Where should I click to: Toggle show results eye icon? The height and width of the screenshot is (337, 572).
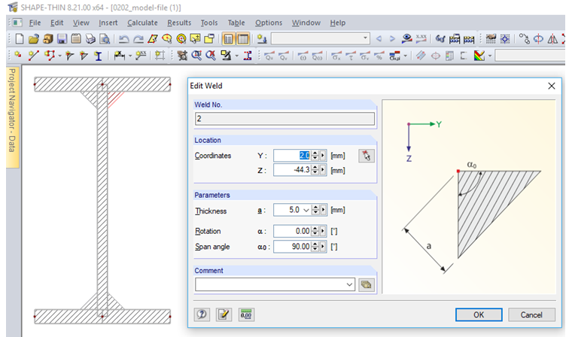coord(406,38)
